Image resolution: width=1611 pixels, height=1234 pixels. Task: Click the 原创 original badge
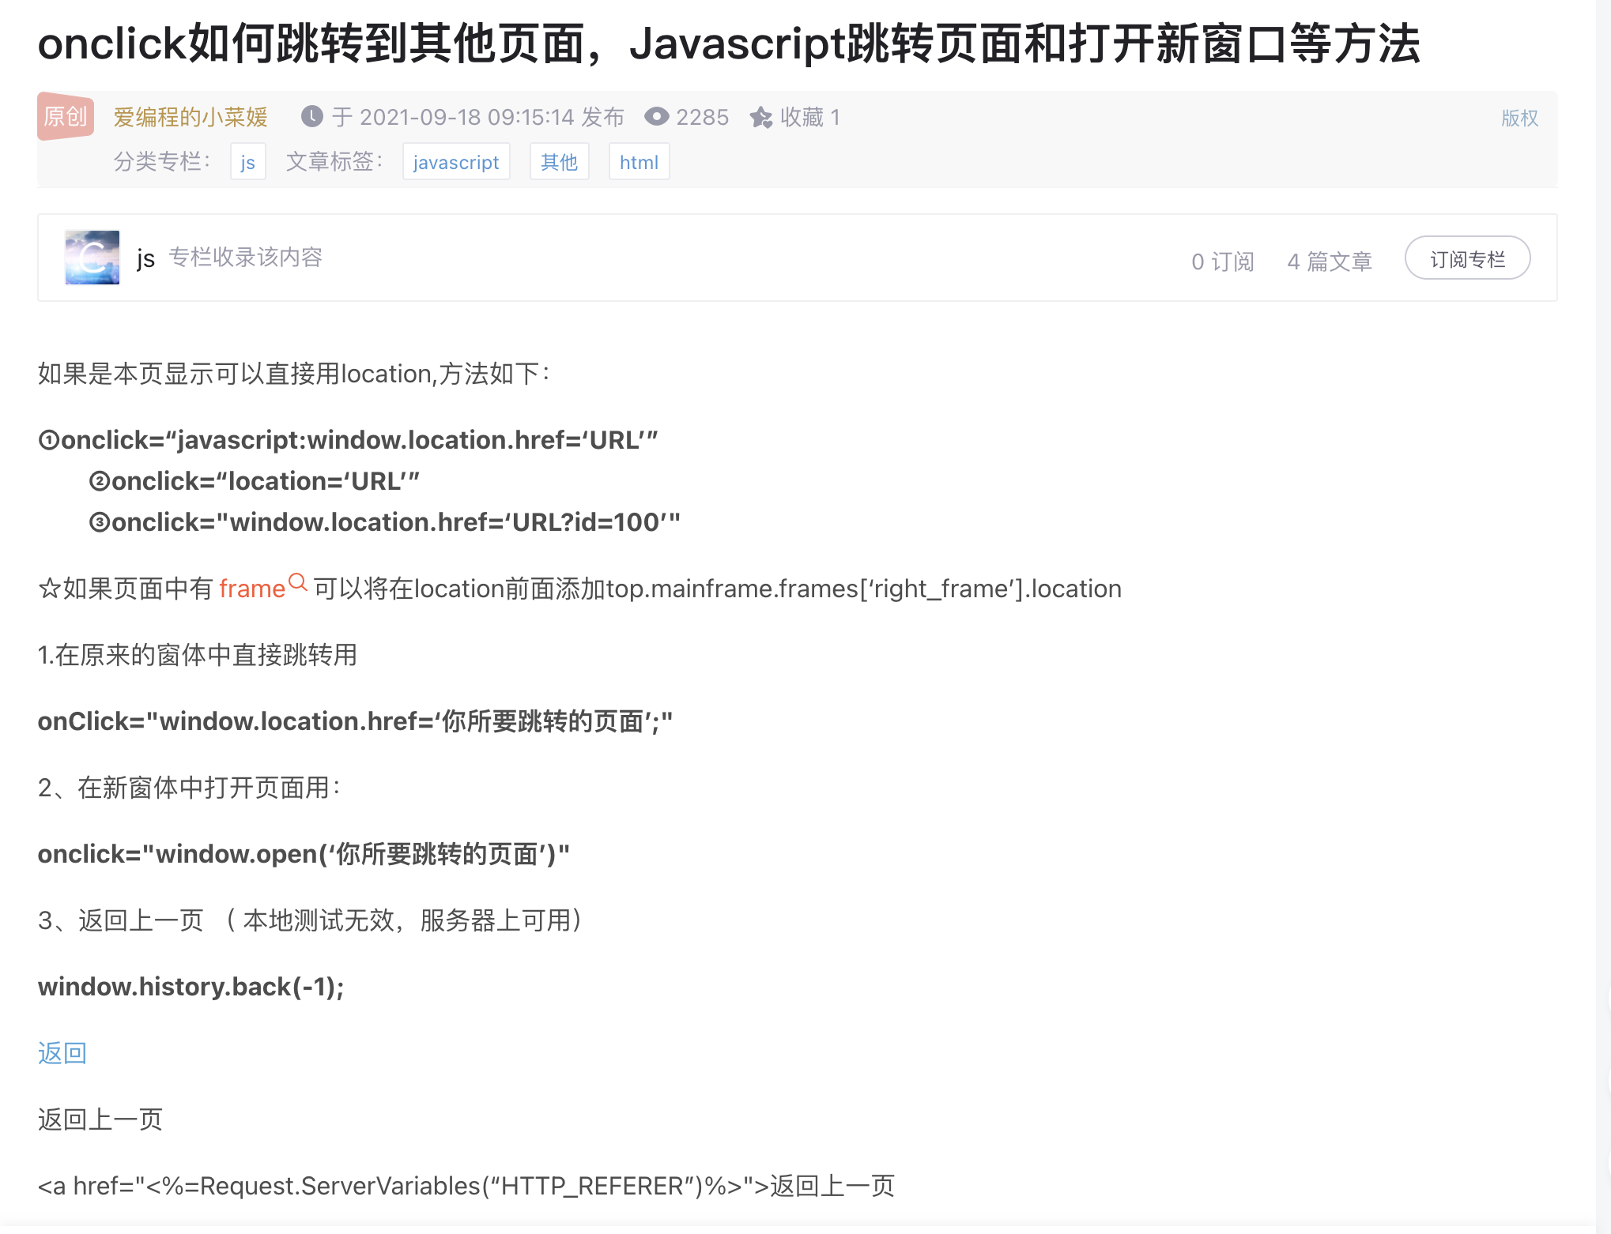[66, 117]
